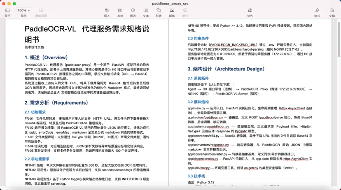The height and width of the screenshot is (190, 341).
Task: Click the app/converters/response.py line
Action: coord(250,147)
